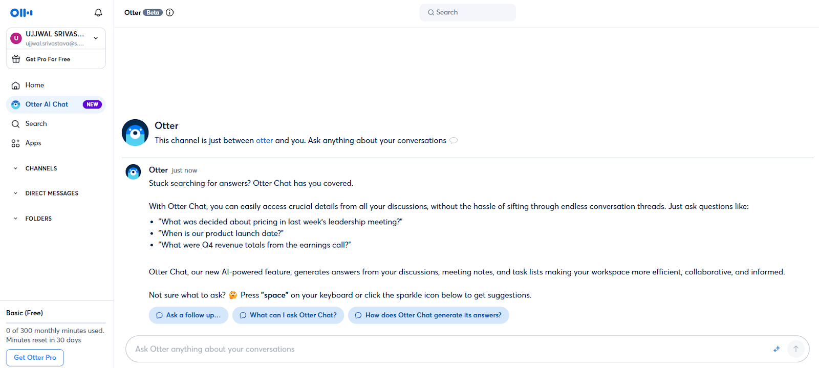Click chat bubble icon in What can I ask
819x368 pixels.
(243, 315)
